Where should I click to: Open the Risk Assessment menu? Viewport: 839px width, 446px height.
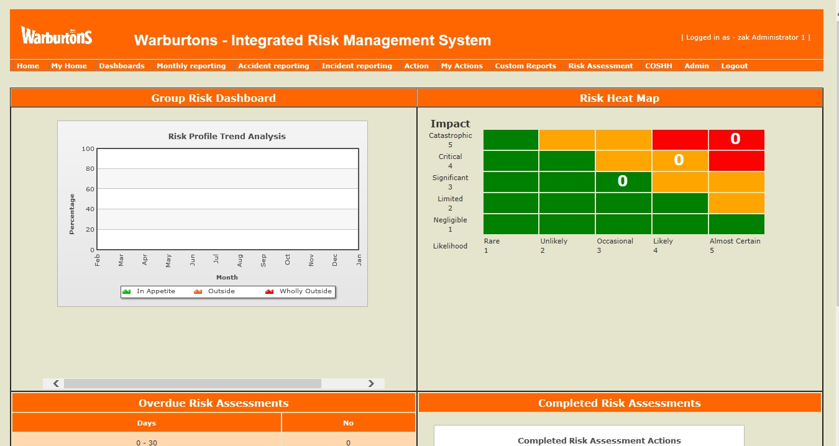(x=600, y=66)
